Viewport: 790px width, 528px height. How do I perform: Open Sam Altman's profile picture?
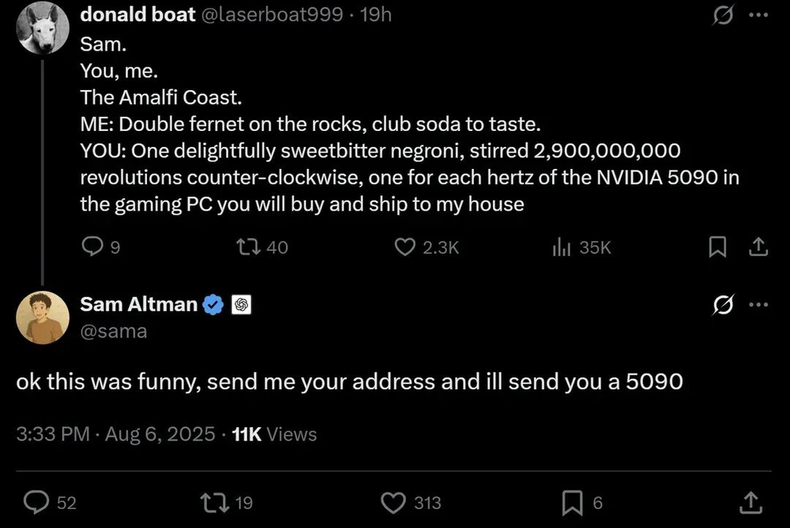pyautogui.click(x=43, y=317)
